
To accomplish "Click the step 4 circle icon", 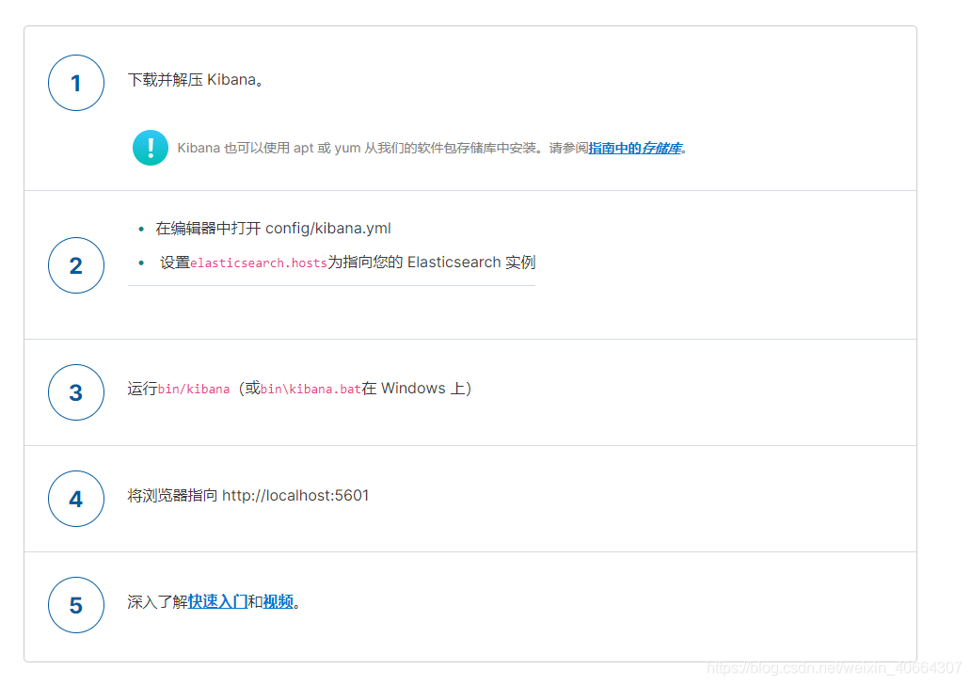I will tap(76, 499).
